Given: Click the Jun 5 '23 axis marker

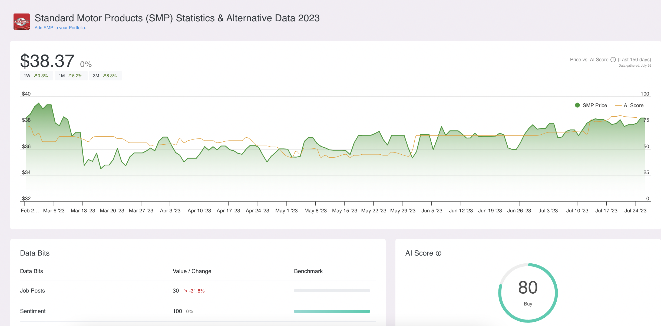Looking at the screenshot, I should [432, 211].
